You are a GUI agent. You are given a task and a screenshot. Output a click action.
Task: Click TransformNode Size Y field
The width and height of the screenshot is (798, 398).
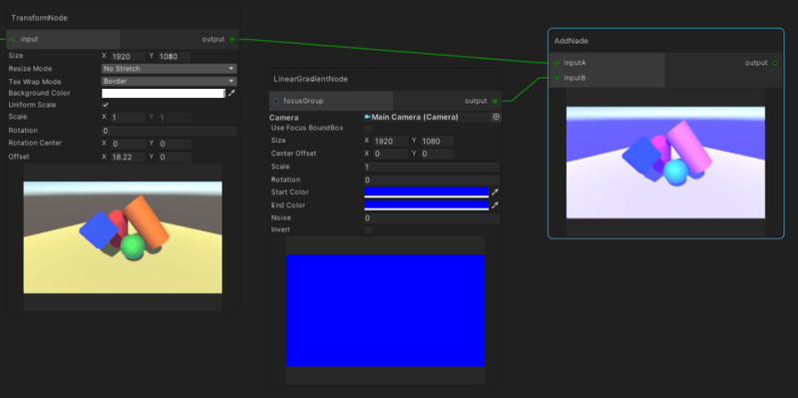pos(174,57)
